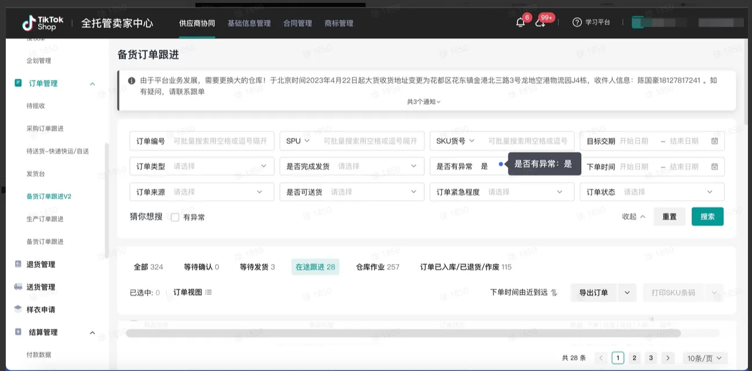This screenshot has width=752, height=371.
Task: Switch to 供应商协同 top menu
Action: (x=197, y=23)
